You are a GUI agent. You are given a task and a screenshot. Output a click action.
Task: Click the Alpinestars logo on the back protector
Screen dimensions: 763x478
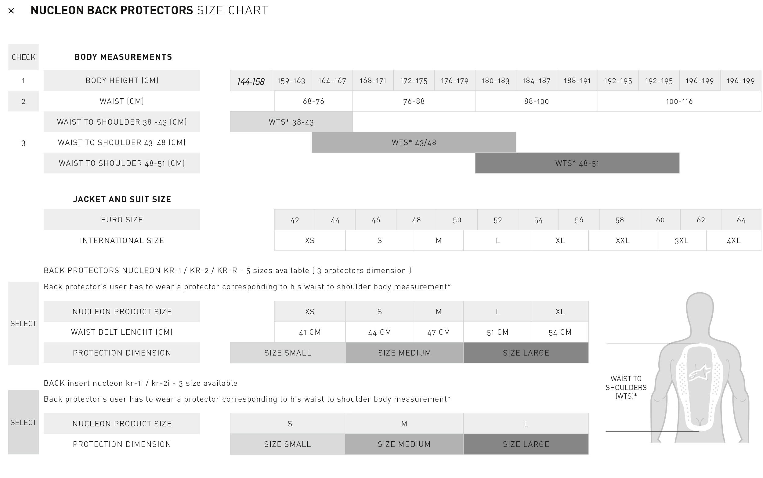point(700,373)
